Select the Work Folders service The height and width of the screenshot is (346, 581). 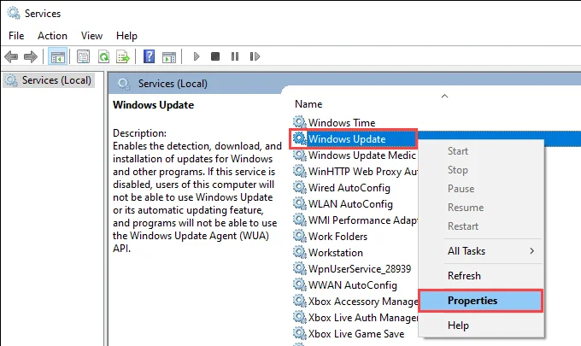(338, 237)
